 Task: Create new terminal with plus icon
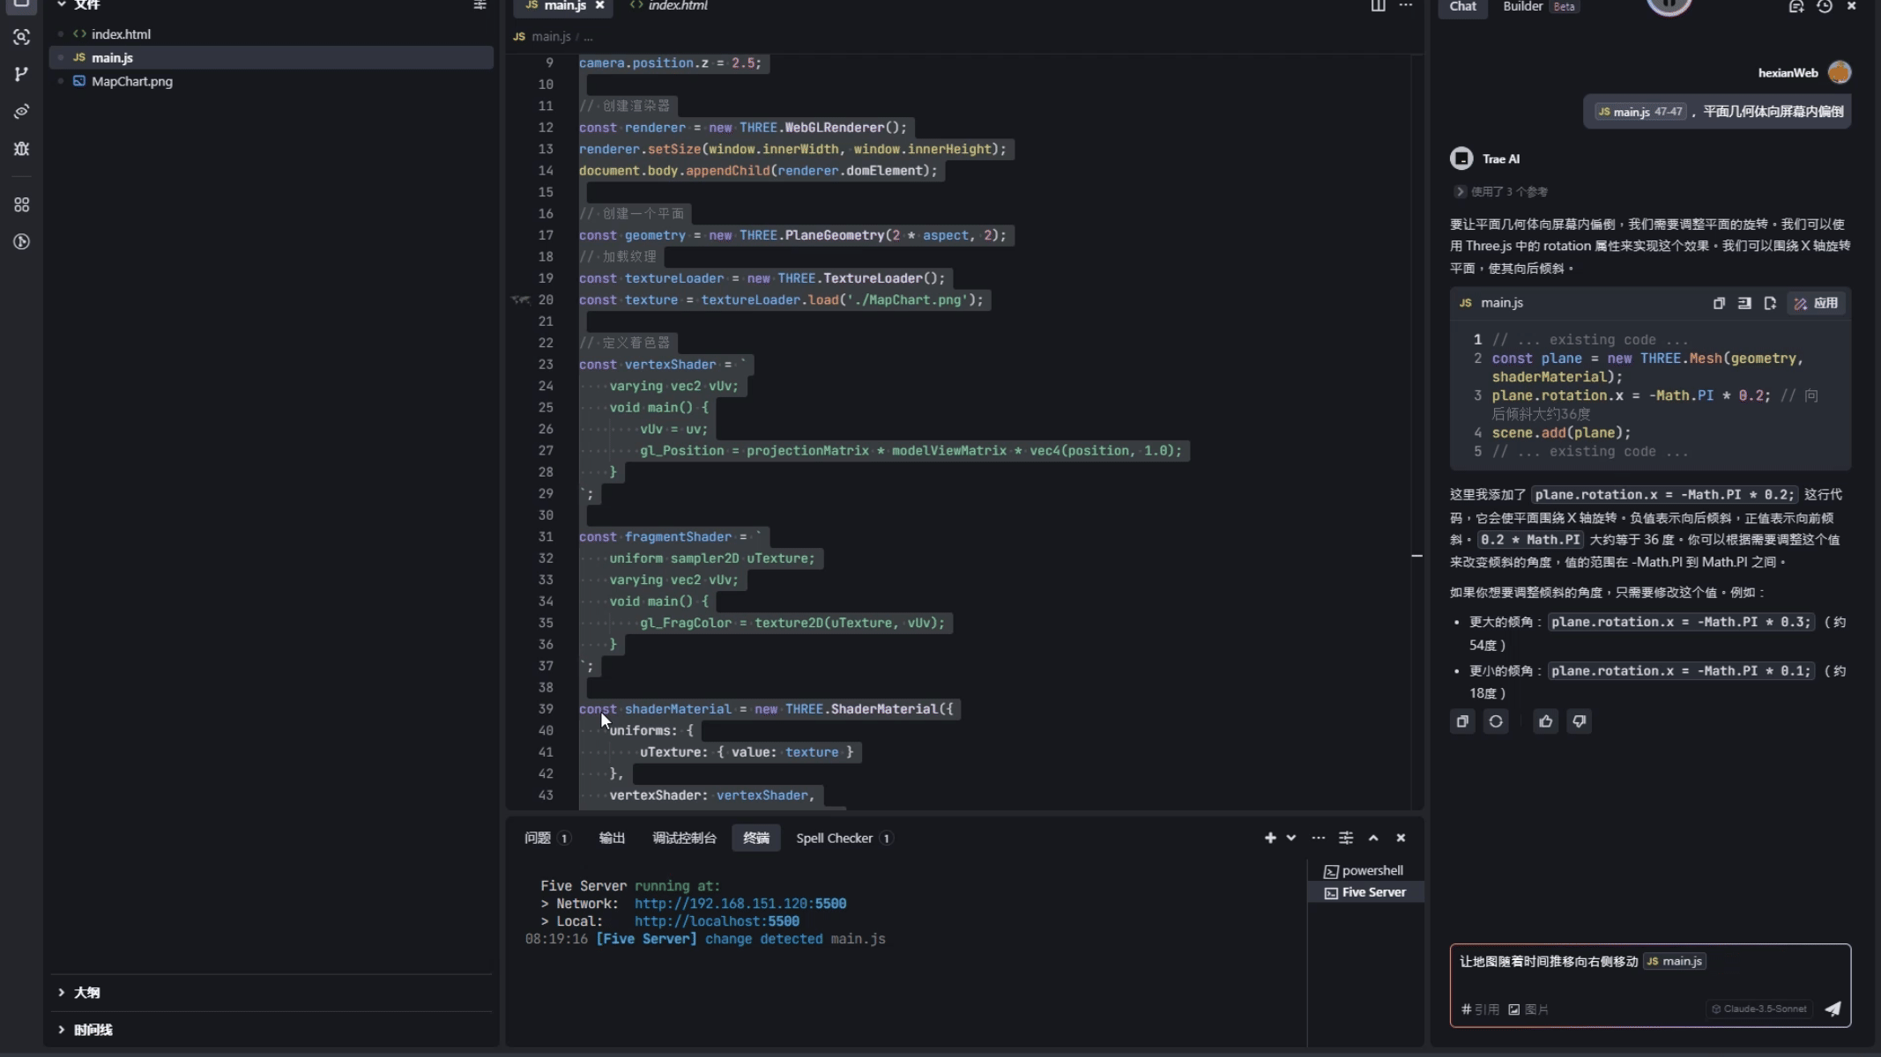[1270, 838]
